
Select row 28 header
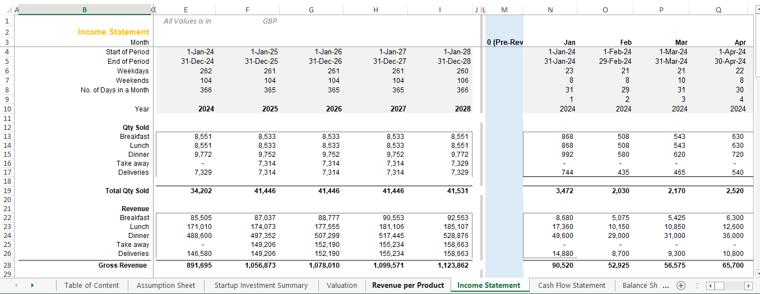(6, 265)
